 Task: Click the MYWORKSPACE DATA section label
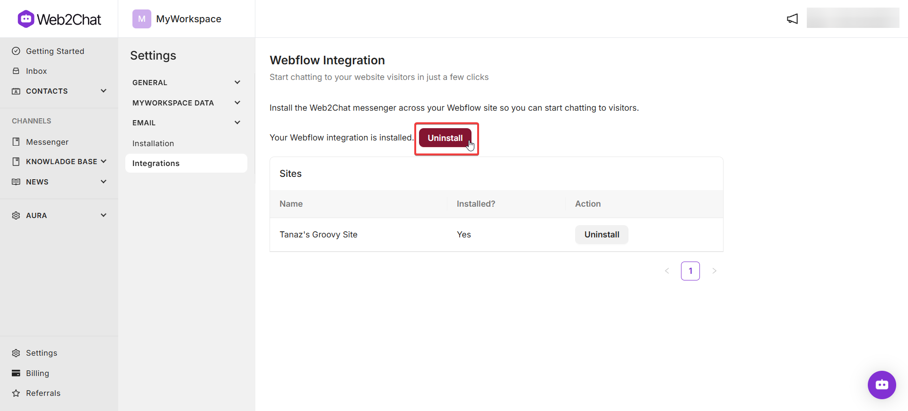pos(173,103)
